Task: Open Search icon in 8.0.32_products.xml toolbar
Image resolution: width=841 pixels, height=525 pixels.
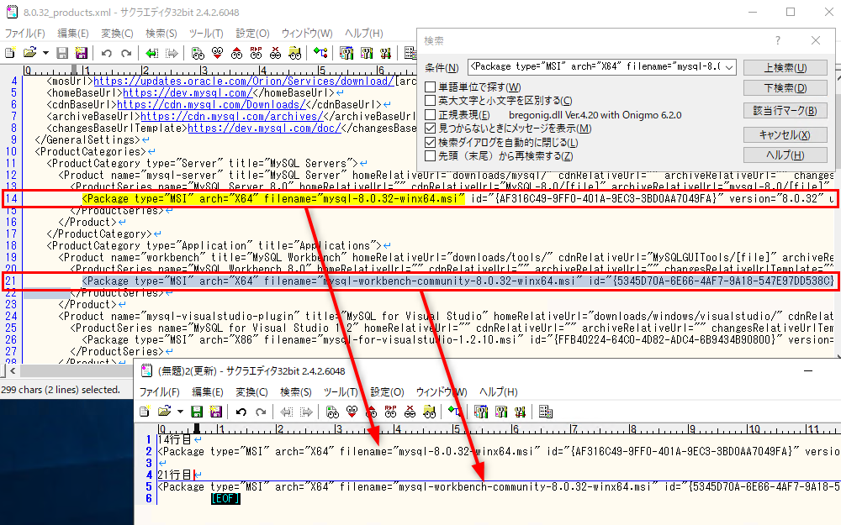Action: [x=198, y=52]
